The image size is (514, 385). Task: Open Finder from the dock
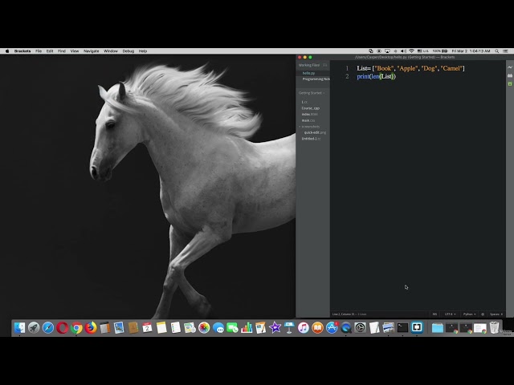pyautogui.click(x=19, y=327)
